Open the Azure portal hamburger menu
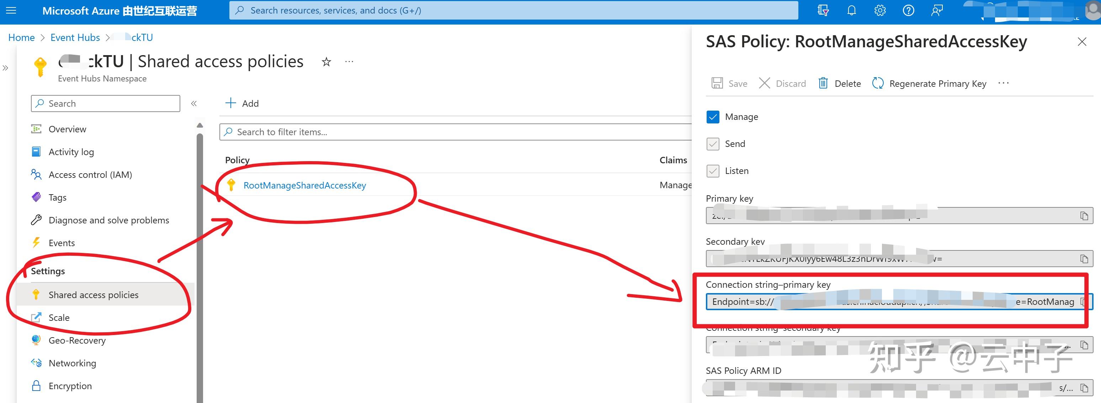 click(x=11, y=10)
